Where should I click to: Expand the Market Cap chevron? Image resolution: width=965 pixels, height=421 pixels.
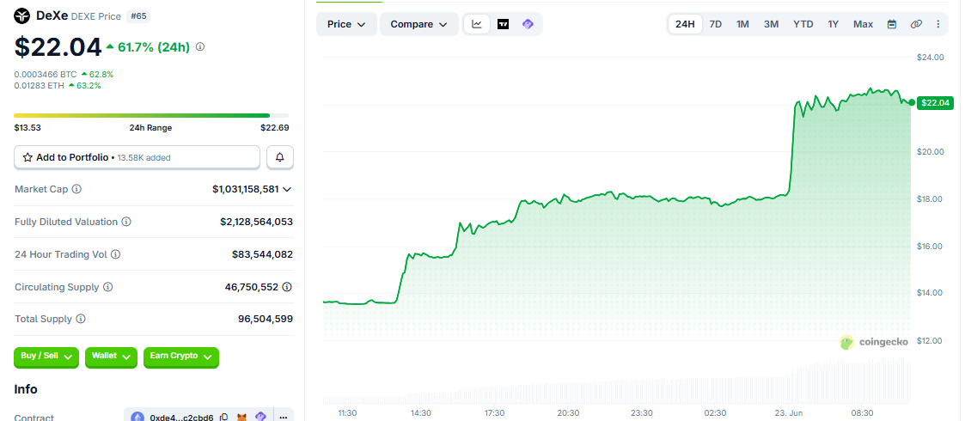pyautogui.click(x=287, y=190)
